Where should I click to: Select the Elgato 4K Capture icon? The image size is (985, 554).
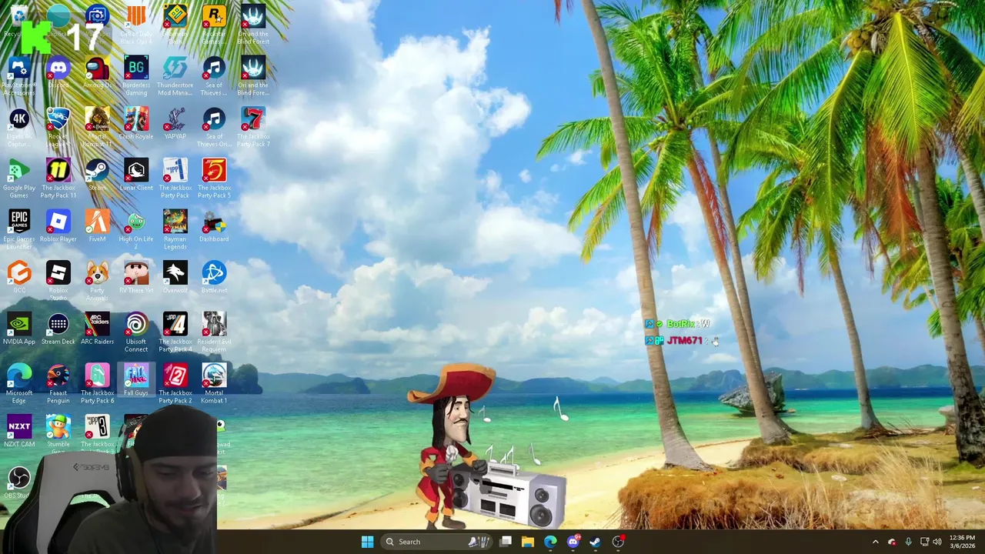pyautogui.click(x=19, y=127)
